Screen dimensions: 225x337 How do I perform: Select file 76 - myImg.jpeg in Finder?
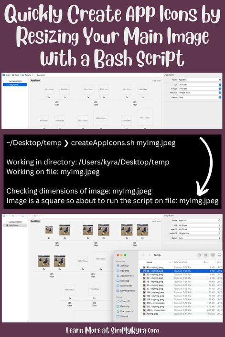181,282
